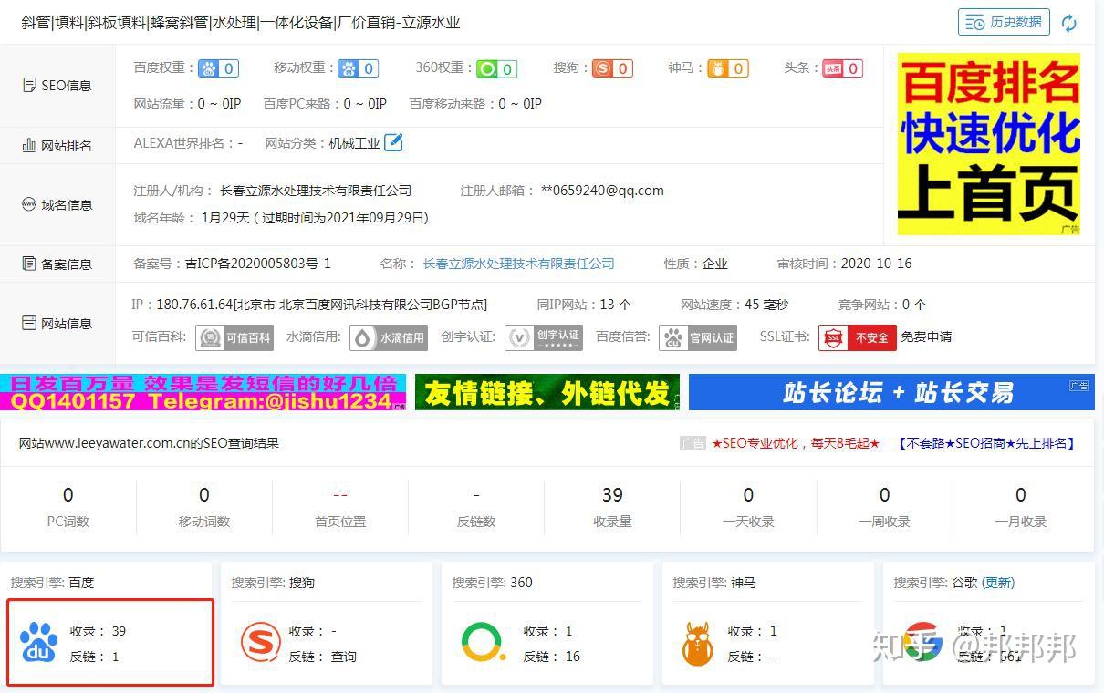This screenshot has height=693, width=1104.
Task: Edit the 网站分类 with pencil icon
Action: (x=393, y=142)
